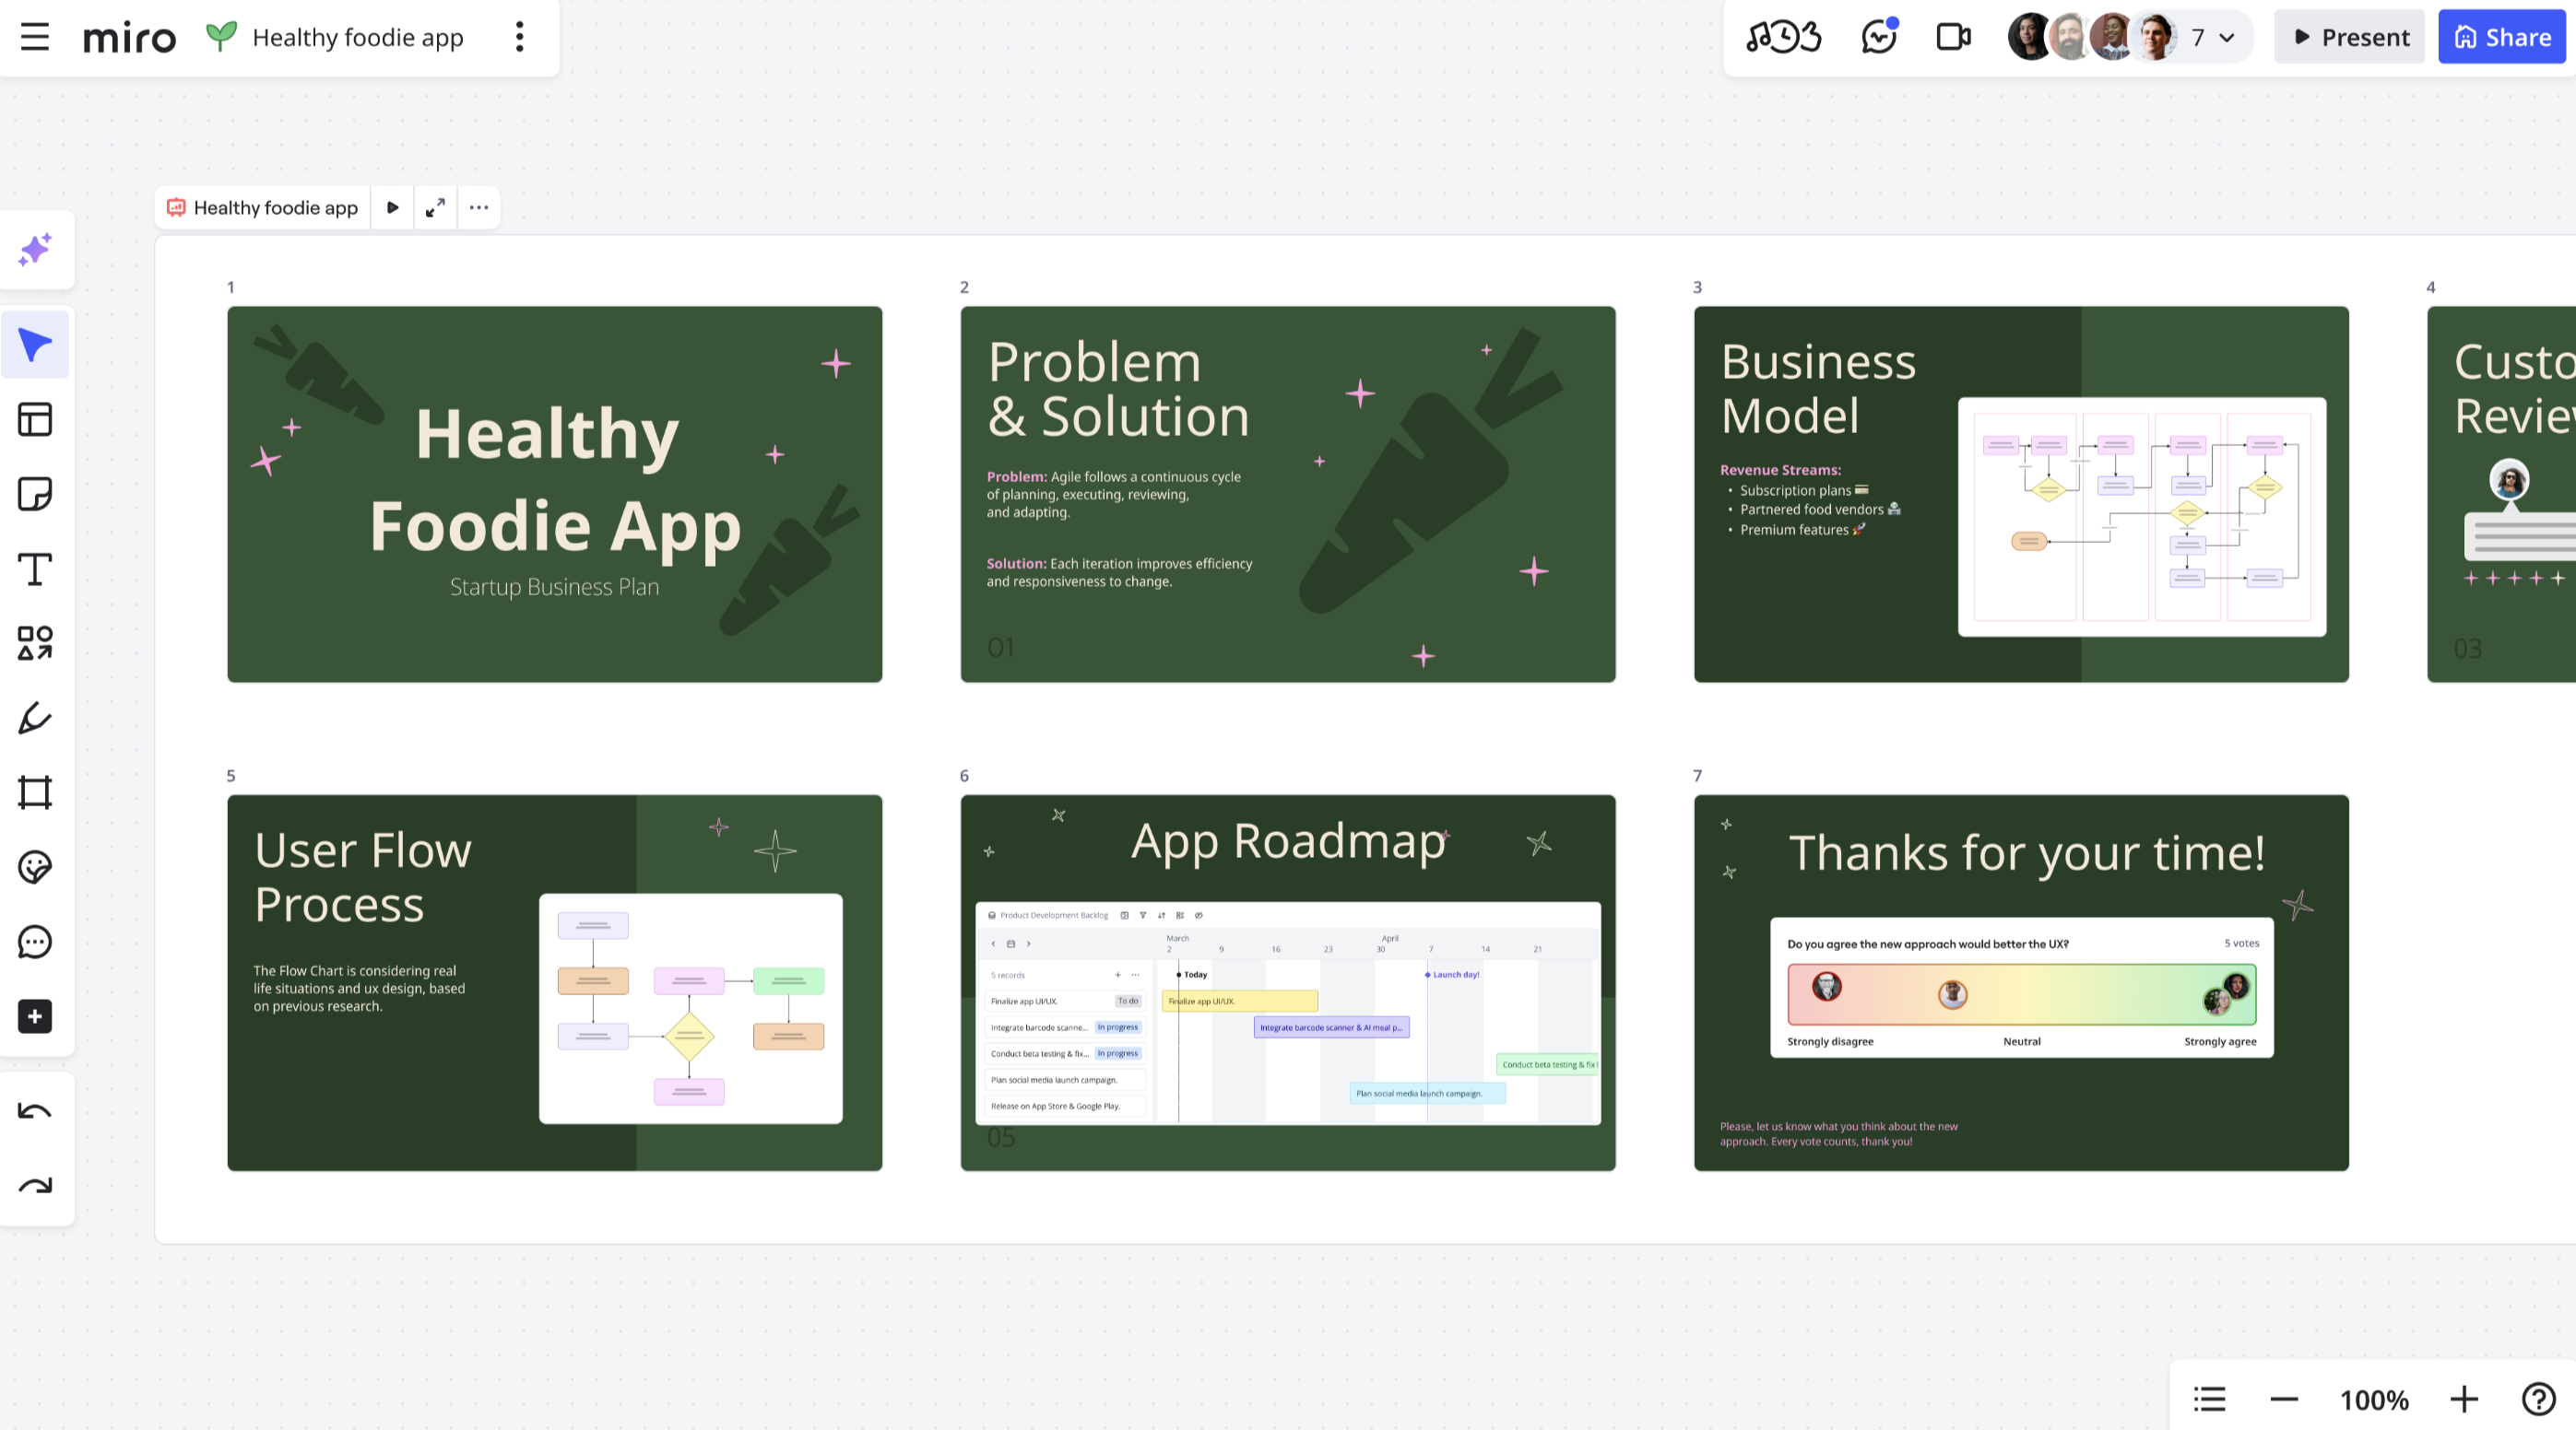Image resolution: width=2576 pixels, height=1430 pixels.
Task: Click the blue Share button
Action: click(2501, 37)
